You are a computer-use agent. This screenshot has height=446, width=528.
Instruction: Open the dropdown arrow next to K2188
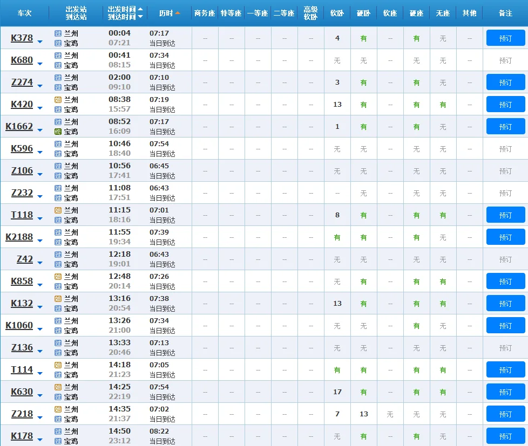pos(40,240)
